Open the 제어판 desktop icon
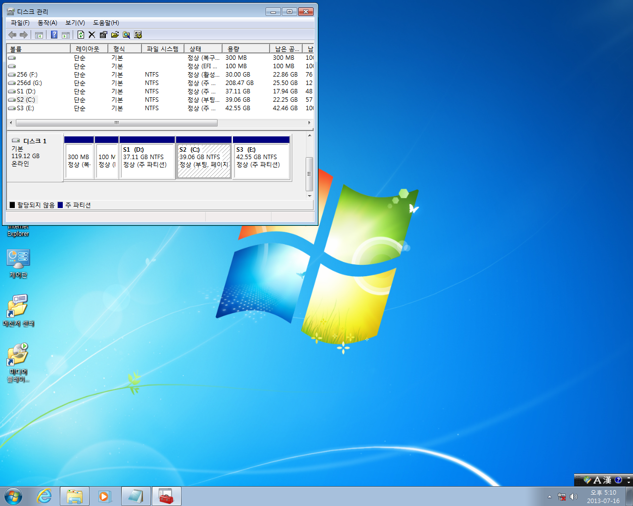The height and width of the screenshot is (506, 633). tap(18, 264)
